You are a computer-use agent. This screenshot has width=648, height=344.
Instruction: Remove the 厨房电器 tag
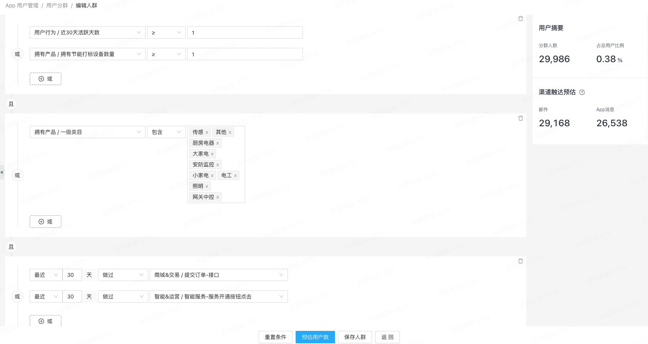(218, 143)
